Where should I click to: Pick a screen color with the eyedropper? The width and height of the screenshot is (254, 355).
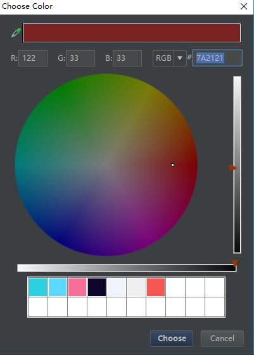tap(16, 33)
